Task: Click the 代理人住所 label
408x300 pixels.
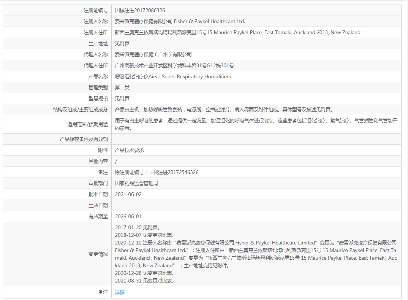Action: (x=95, y=65)
